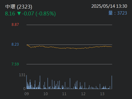Image resolution: width=132 pixels, height=99 pixels.
Task: Click the price change value -0.07
Action: coord(28,13)
